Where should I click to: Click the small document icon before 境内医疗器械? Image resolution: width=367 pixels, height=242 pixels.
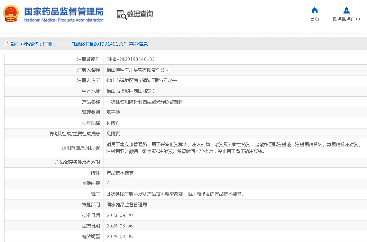coord(6,44)
